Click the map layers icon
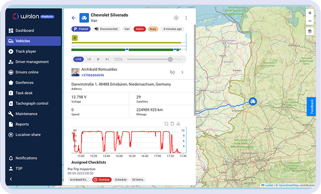The image size is (321, 194). tap(310, 31)
